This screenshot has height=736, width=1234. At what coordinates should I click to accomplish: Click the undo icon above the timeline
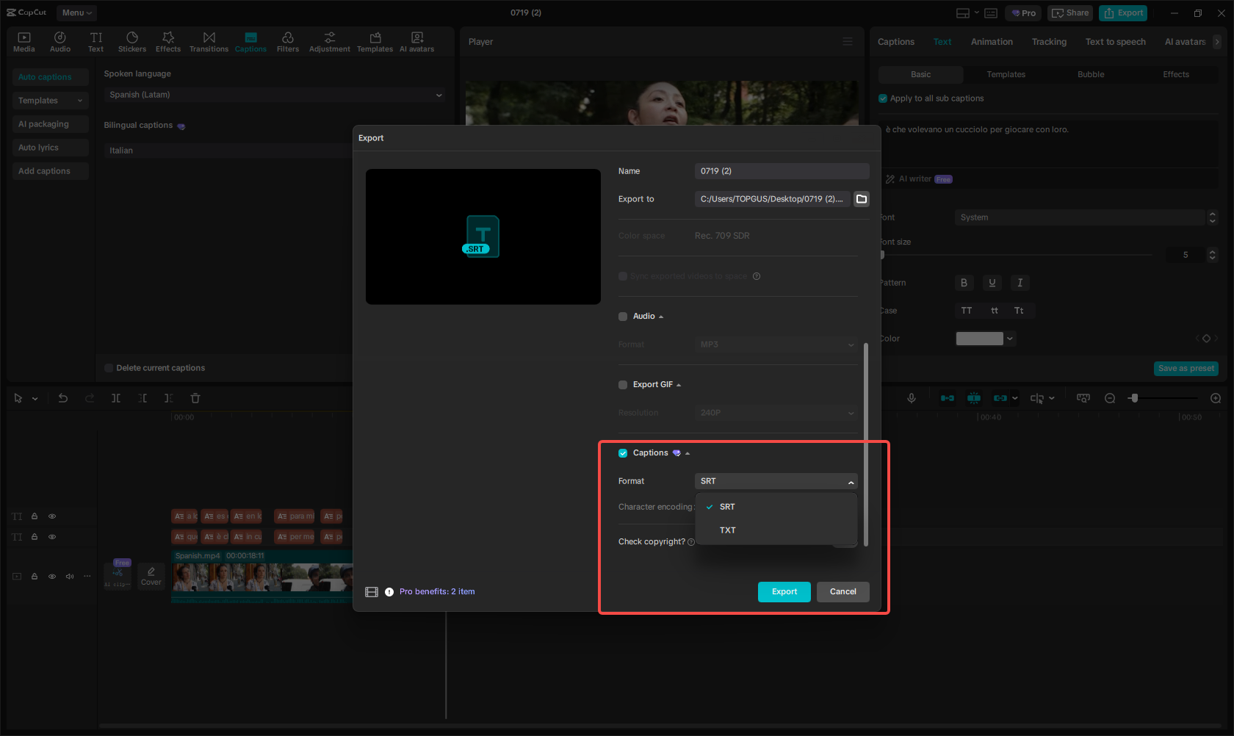pyautogui.click(x=63, y=397)
